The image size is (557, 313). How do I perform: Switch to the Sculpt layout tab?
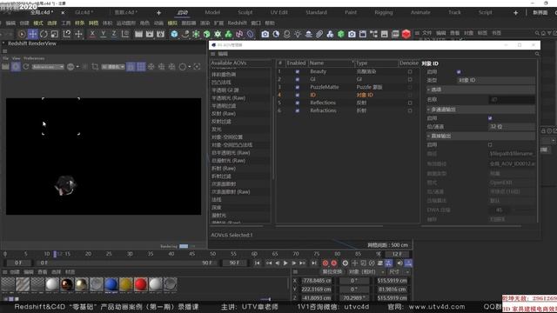245,12
